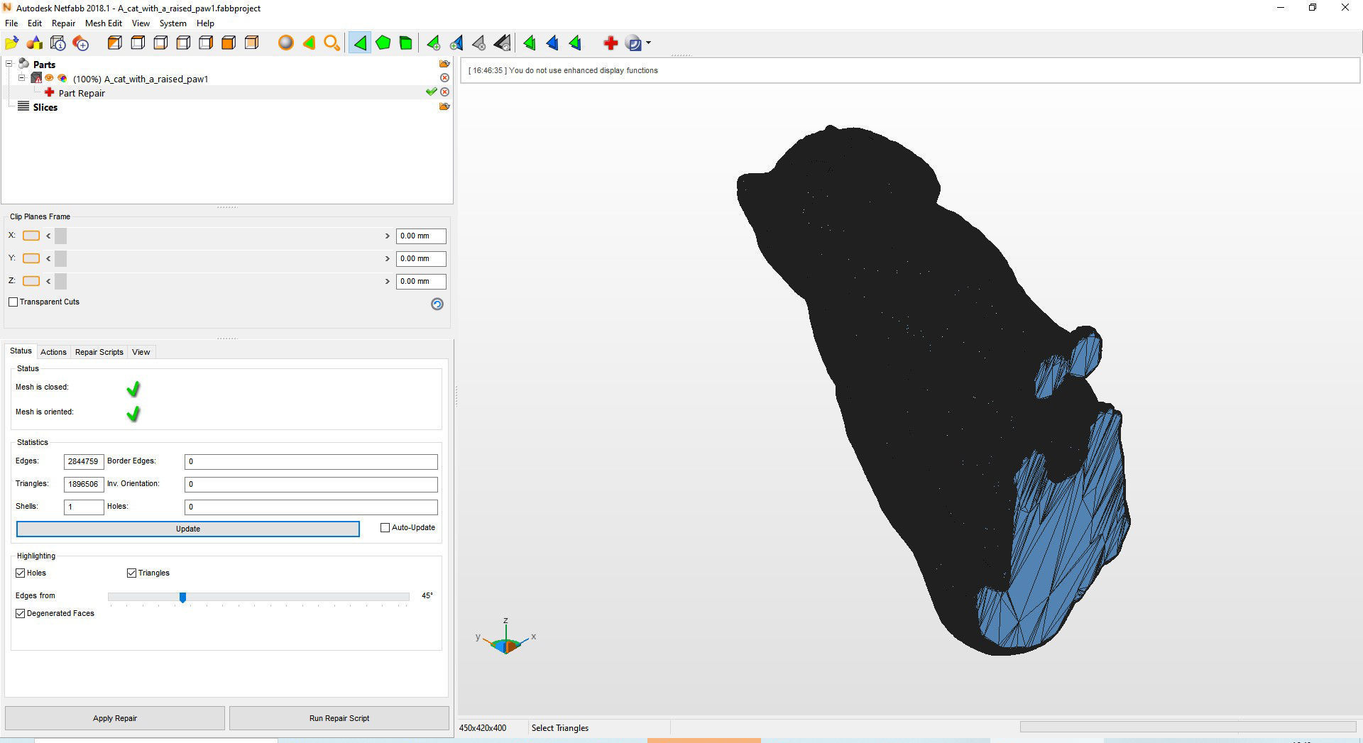Click the Run Repair Script button
Viewport: 1363px width, 743px height.
(x=339, y=718)
